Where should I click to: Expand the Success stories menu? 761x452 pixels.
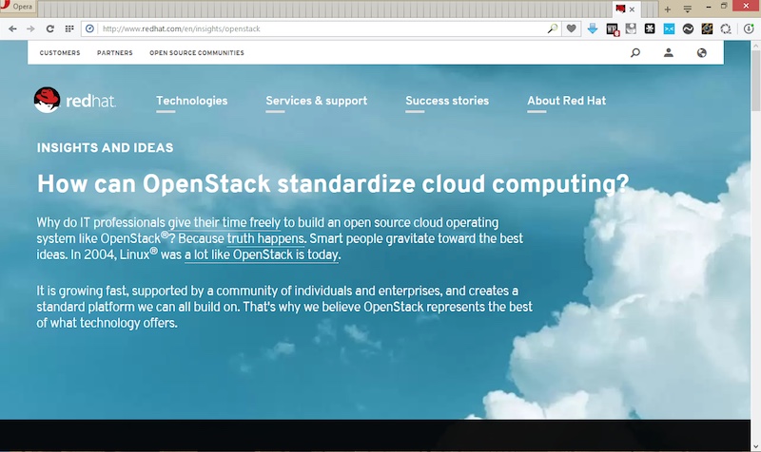coord(447,101)
